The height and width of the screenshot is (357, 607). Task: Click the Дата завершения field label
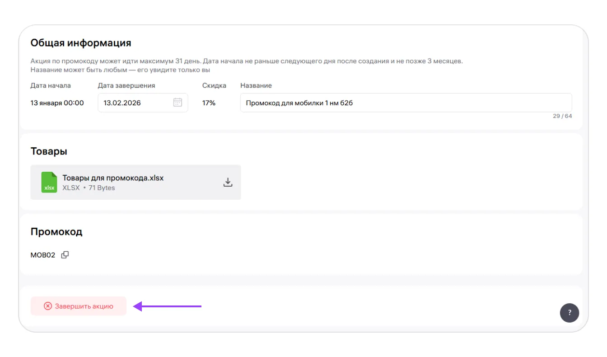pyautogui.click(x=126, y=85)
